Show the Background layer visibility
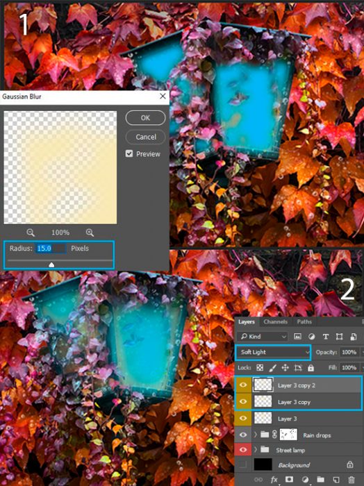The width and height of the screenshot is (364, 486). (243, 464)
